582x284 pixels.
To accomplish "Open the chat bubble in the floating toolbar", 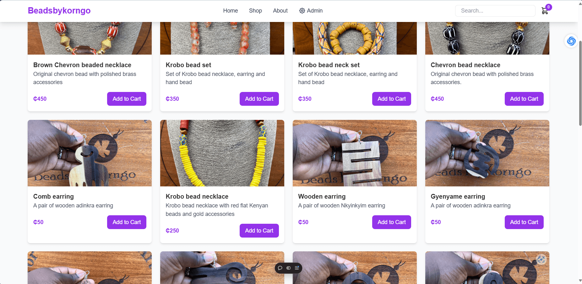I will pyautogui.click(x=280, y=268).
